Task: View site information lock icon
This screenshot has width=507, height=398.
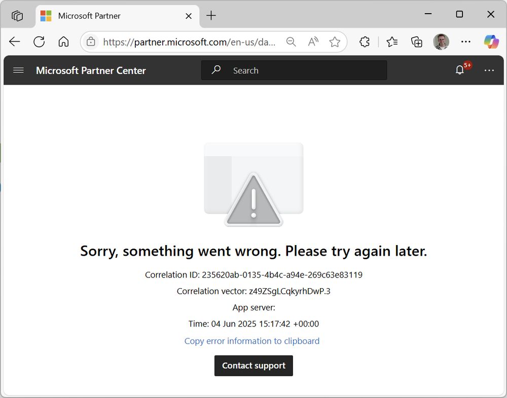Action: (x=91, y=42)
